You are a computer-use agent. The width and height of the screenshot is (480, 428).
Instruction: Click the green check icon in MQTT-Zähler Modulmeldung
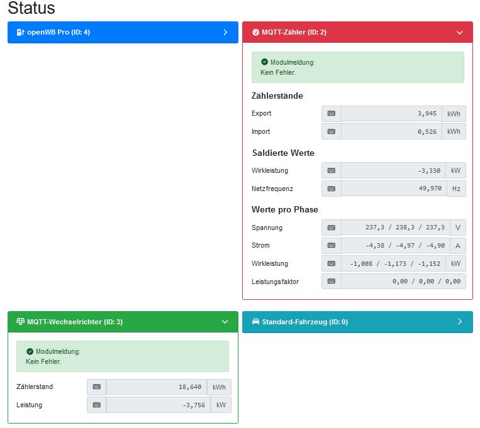[x=264, y=62]
